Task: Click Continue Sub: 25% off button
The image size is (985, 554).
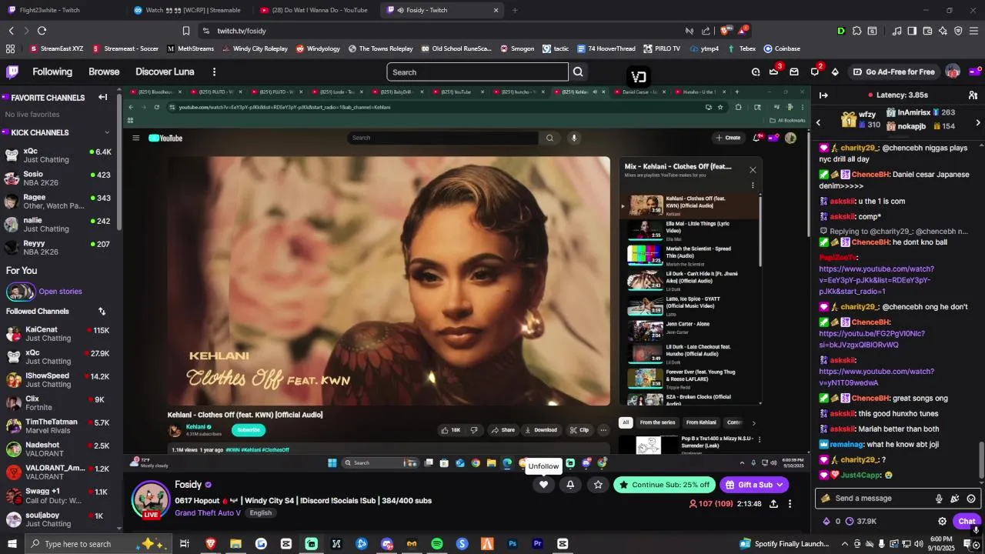Action: coord(664,485)
